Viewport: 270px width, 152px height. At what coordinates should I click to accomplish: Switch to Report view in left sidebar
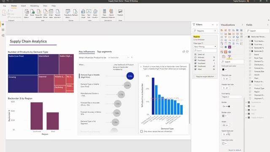click(x=3, y=24)
